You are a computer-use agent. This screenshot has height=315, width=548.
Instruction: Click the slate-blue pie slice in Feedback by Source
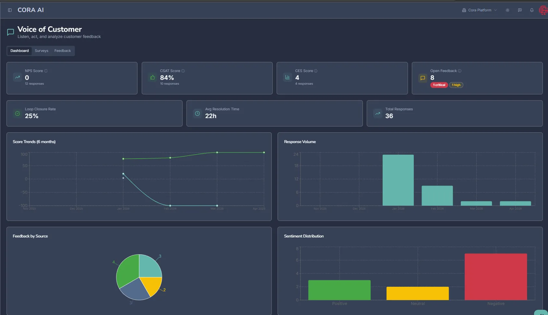pyautogui.click(x=136, y=289)
